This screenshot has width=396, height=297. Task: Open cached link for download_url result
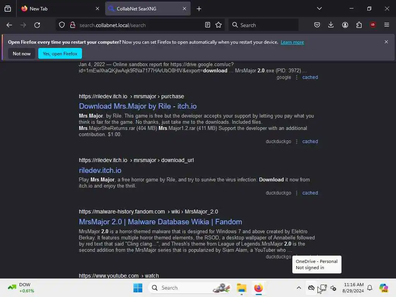coord(310,193)
